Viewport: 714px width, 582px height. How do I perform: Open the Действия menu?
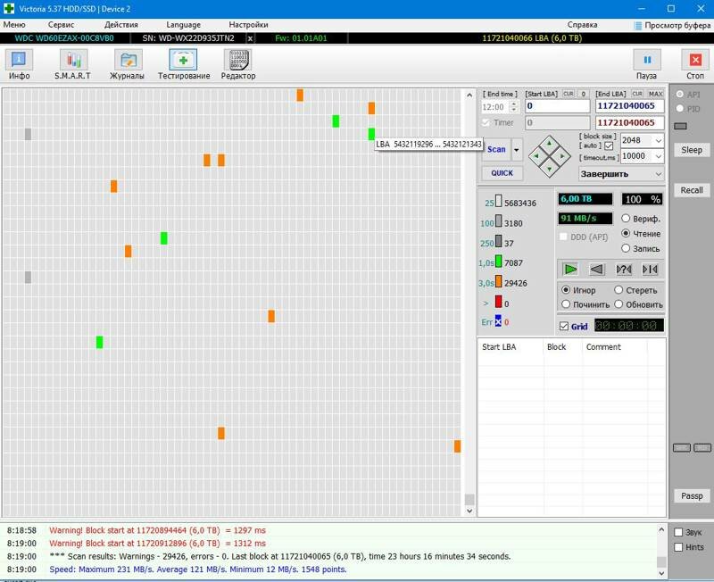(x=121, y=25)
